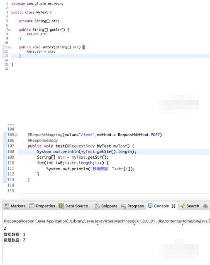
Task: Collapse the getStr method at line 7
Action: pyautogui.click(x=10, y=30)
